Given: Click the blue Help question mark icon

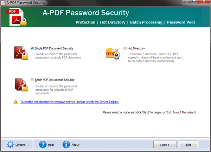Looking at the screenshot, I should [x=43, y=144].
